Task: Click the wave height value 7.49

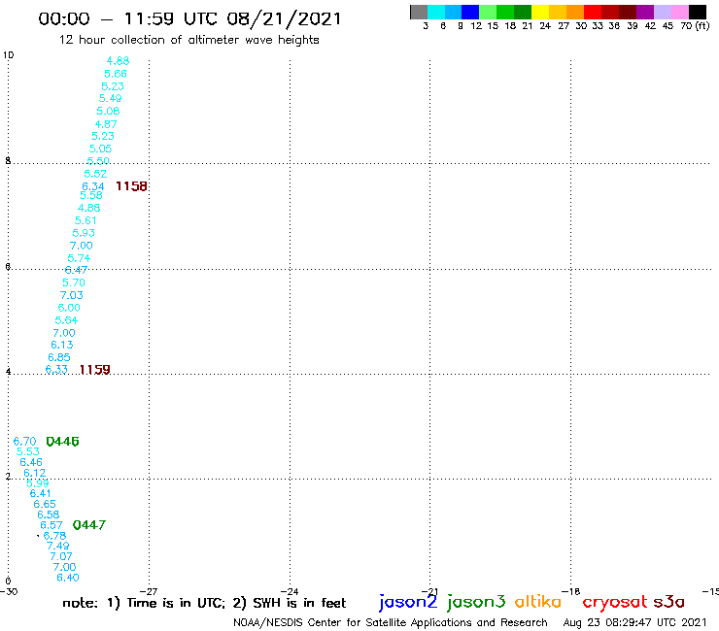Action: click(x=57, y=546)
